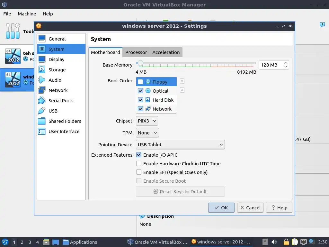Click the Cancel button
329x247 pixels.
point(250,207)
